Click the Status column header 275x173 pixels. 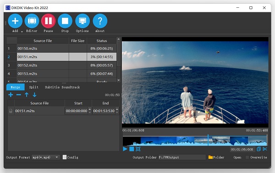point(102,41)
